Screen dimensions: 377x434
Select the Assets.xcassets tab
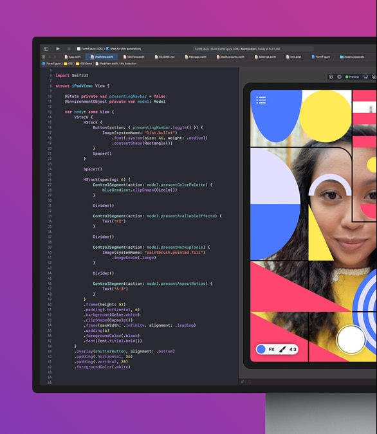coord(352,57)
